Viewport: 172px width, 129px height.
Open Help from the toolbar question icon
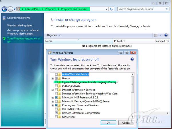pos(166,35)
